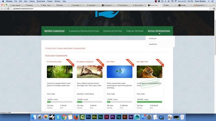Image resolution: width=216 pixels, height=121 pixels.
Task: Click Go Green Save Earth progress bar
Action: [x=60, y=102]
